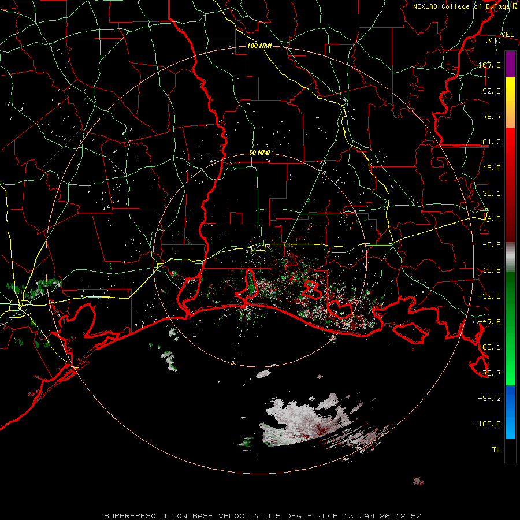Click the NEXLAB-College of DuPage title text
This screenshot has height=520, width=520.
click(465, 6)
